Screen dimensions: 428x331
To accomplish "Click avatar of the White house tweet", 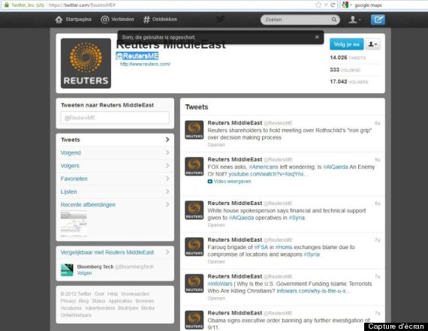I will pos(194,210).
